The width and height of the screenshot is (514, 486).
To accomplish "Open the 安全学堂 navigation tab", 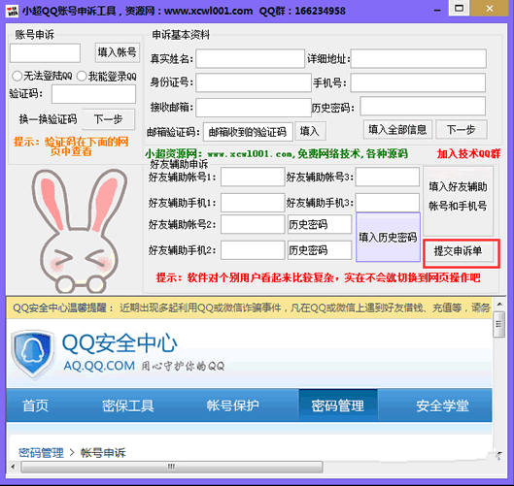I will click(442, 405).
